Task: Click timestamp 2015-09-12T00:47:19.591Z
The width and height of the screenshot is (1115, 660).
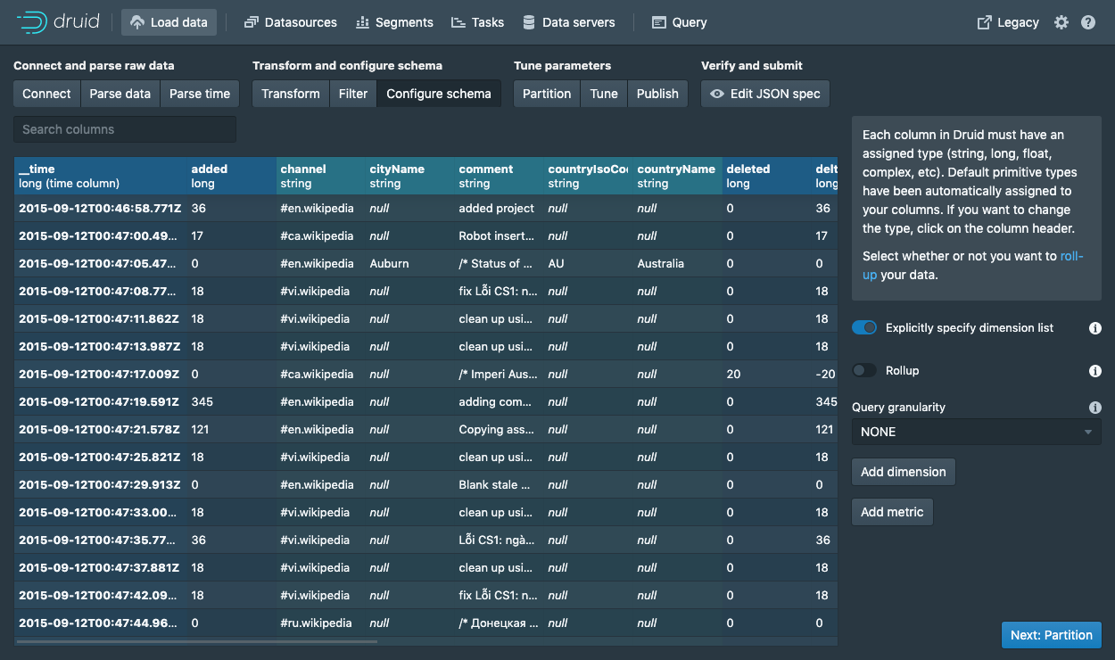Action: pyautogui.click(x=101, y=402)
